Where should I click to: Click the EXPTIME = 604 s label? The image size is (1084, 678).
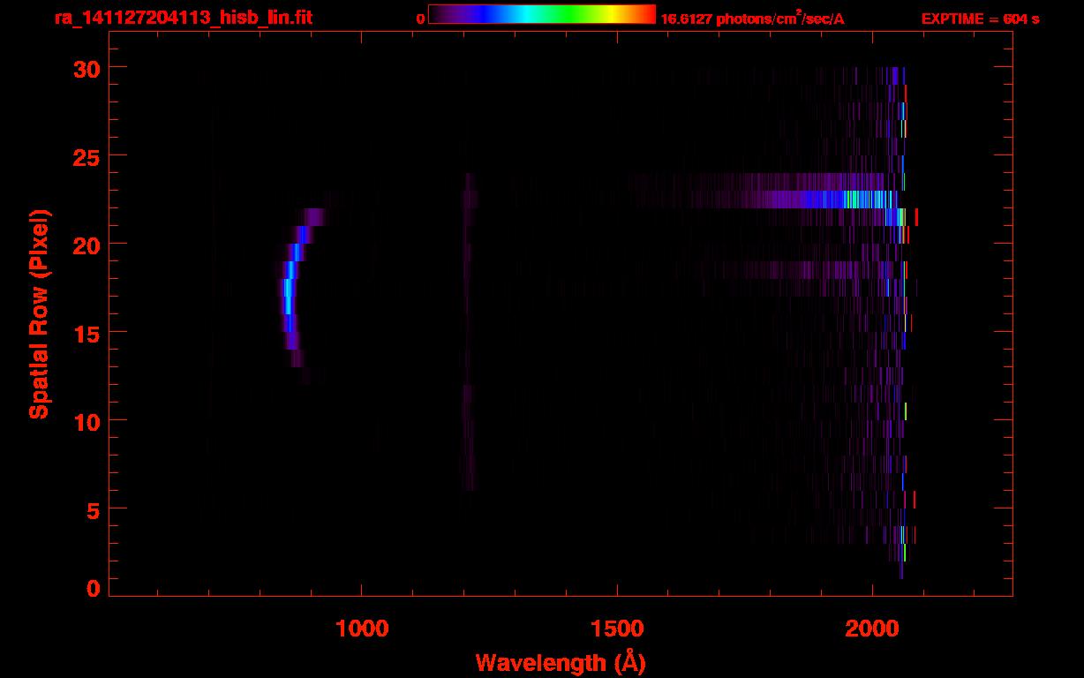coord(980,19)
